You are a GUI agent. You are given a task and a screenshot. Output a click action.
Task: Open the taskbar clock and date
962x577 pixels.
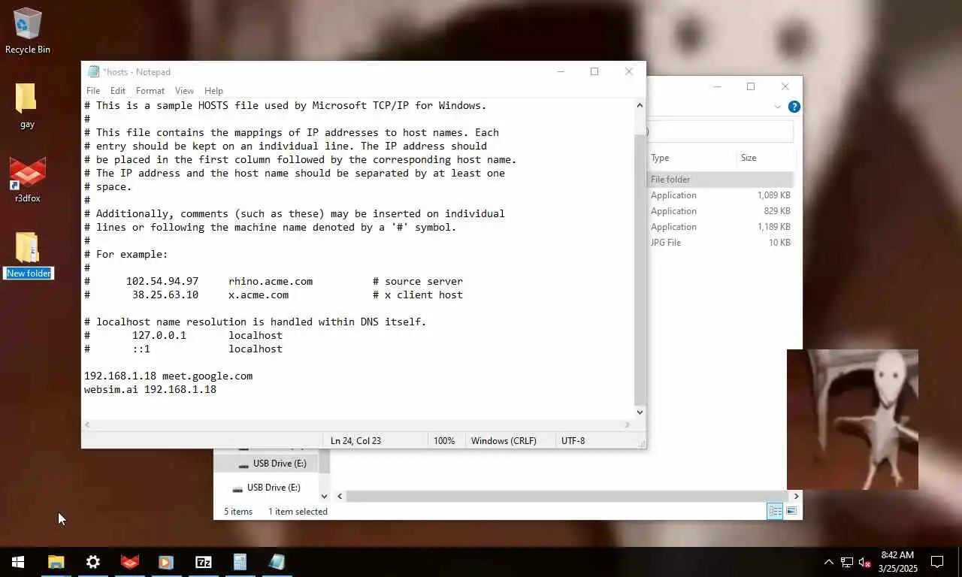897,562
